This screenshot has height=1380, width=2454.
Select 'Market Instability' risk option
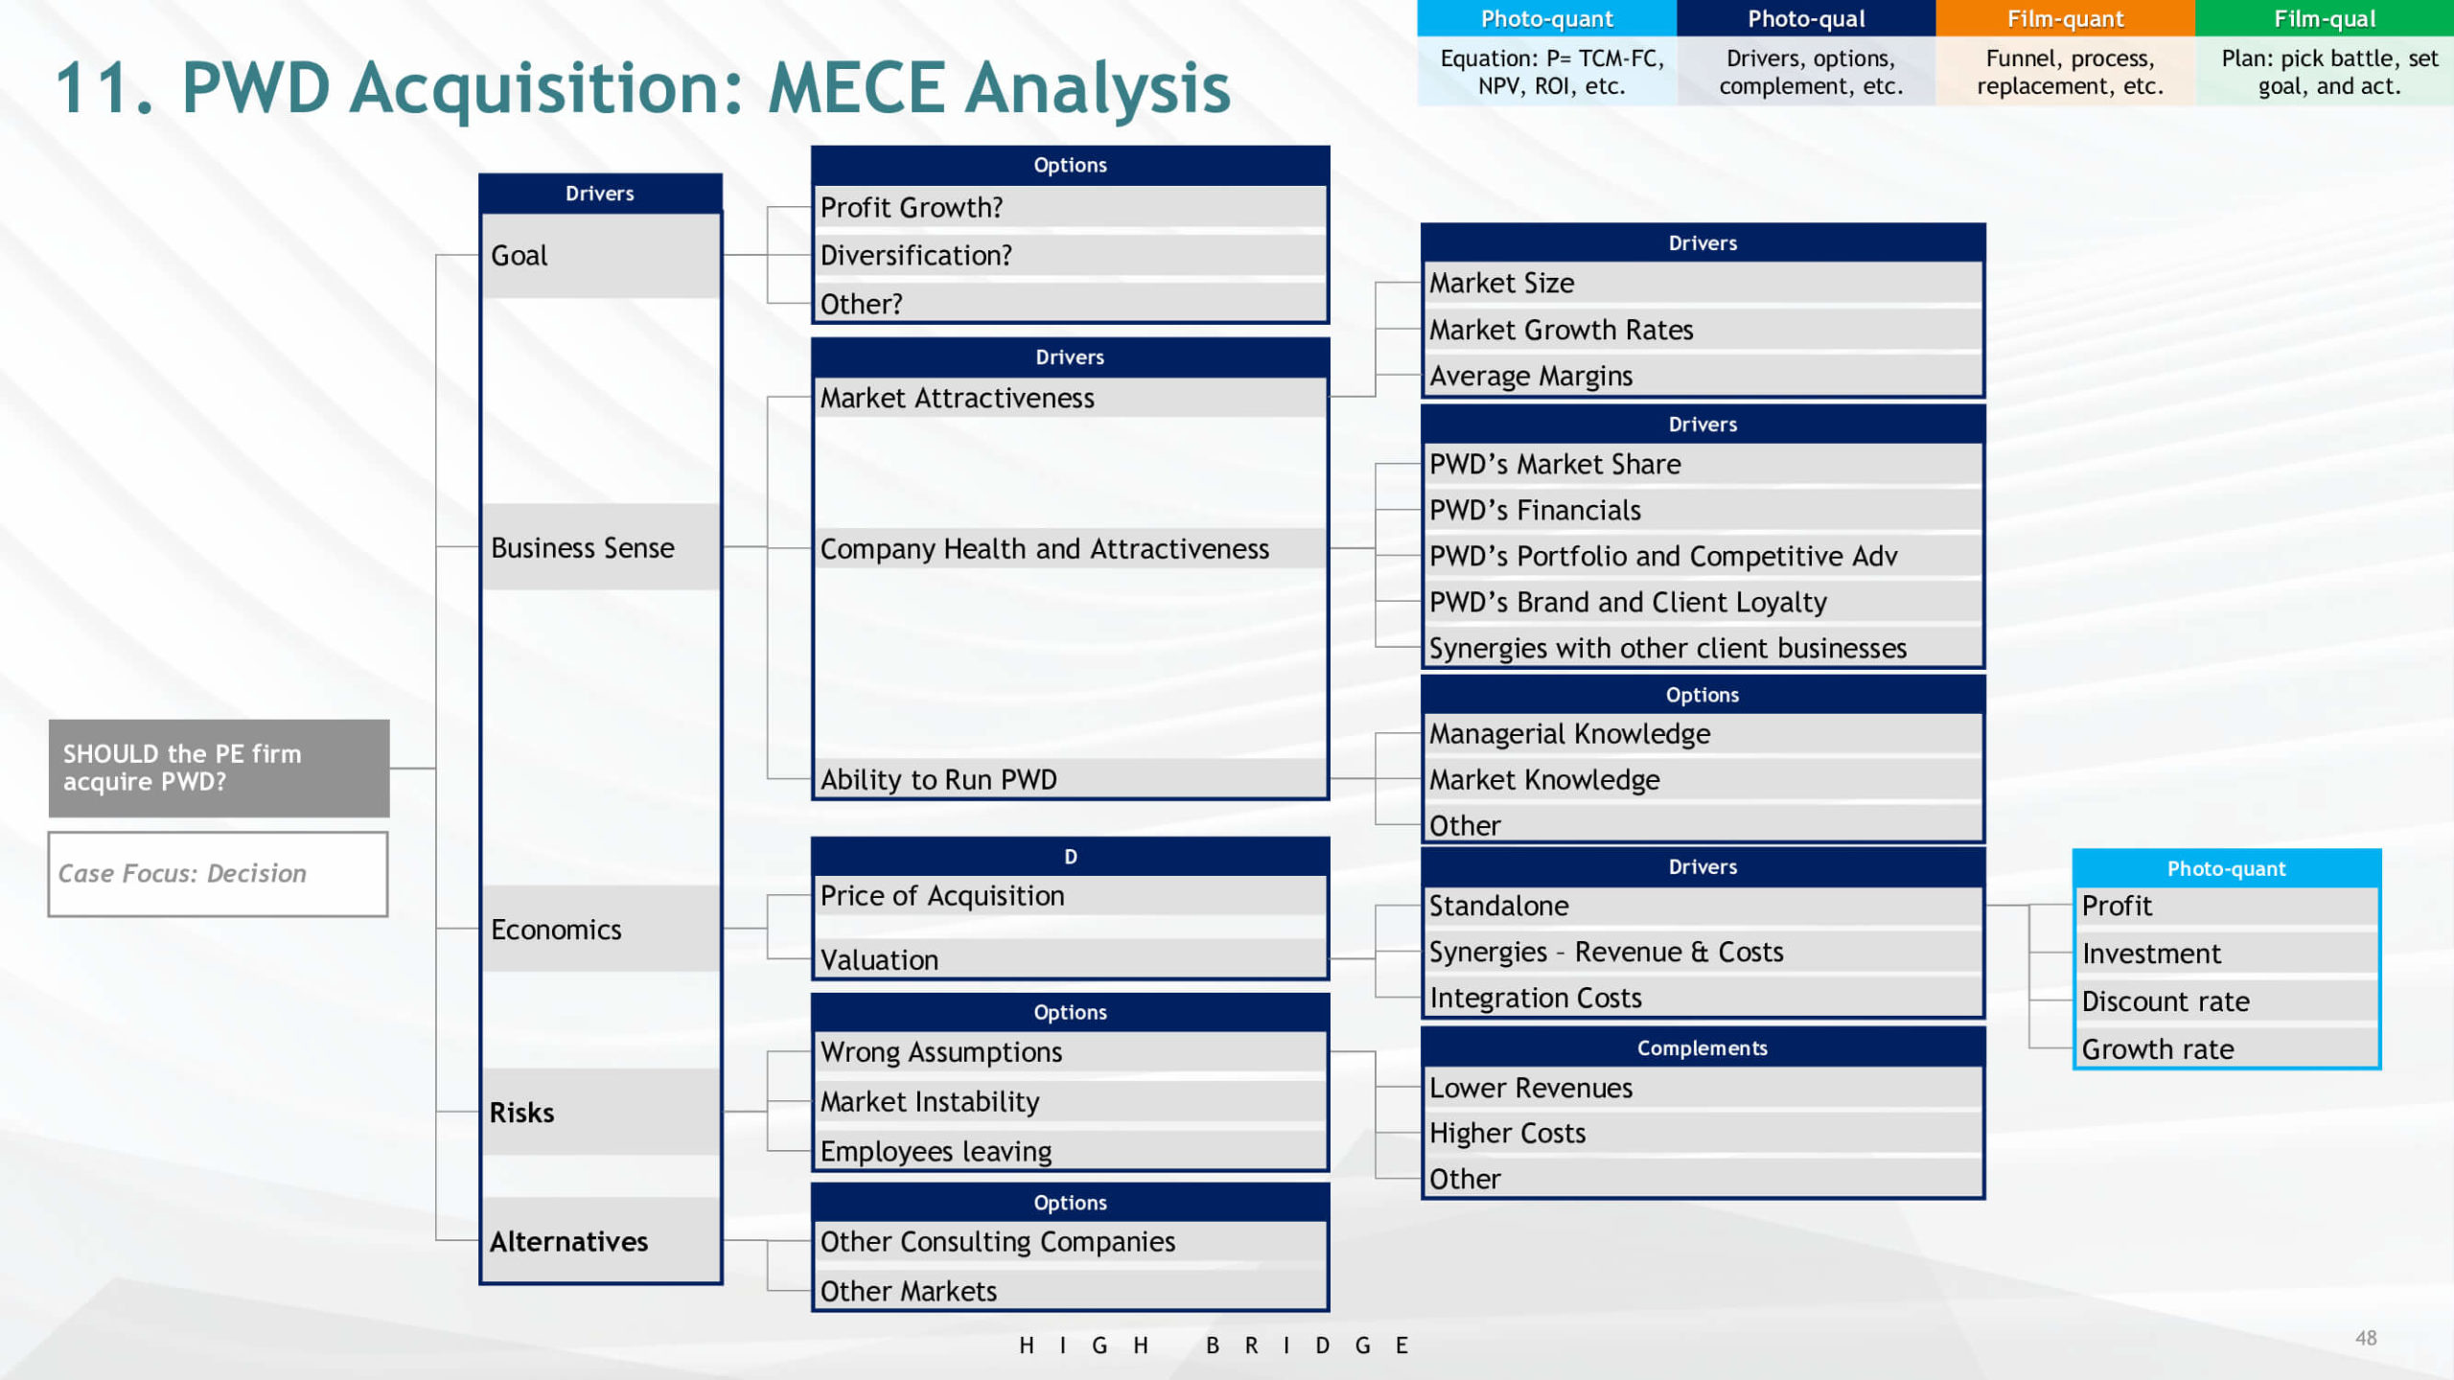(x=1070, y=1101)
